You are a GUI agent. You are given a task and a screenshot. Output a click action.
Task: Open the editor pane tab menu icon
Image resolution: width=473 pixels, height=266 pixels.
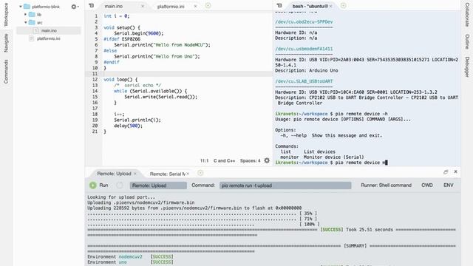[x=92, y=6]
